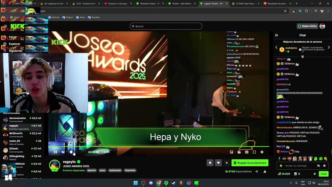Open Spotify from the taskbar
Viewport: 332px width, 187px height.
click(166, 183)
